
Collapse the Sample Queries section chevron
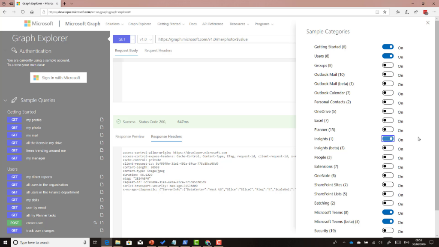5,100
